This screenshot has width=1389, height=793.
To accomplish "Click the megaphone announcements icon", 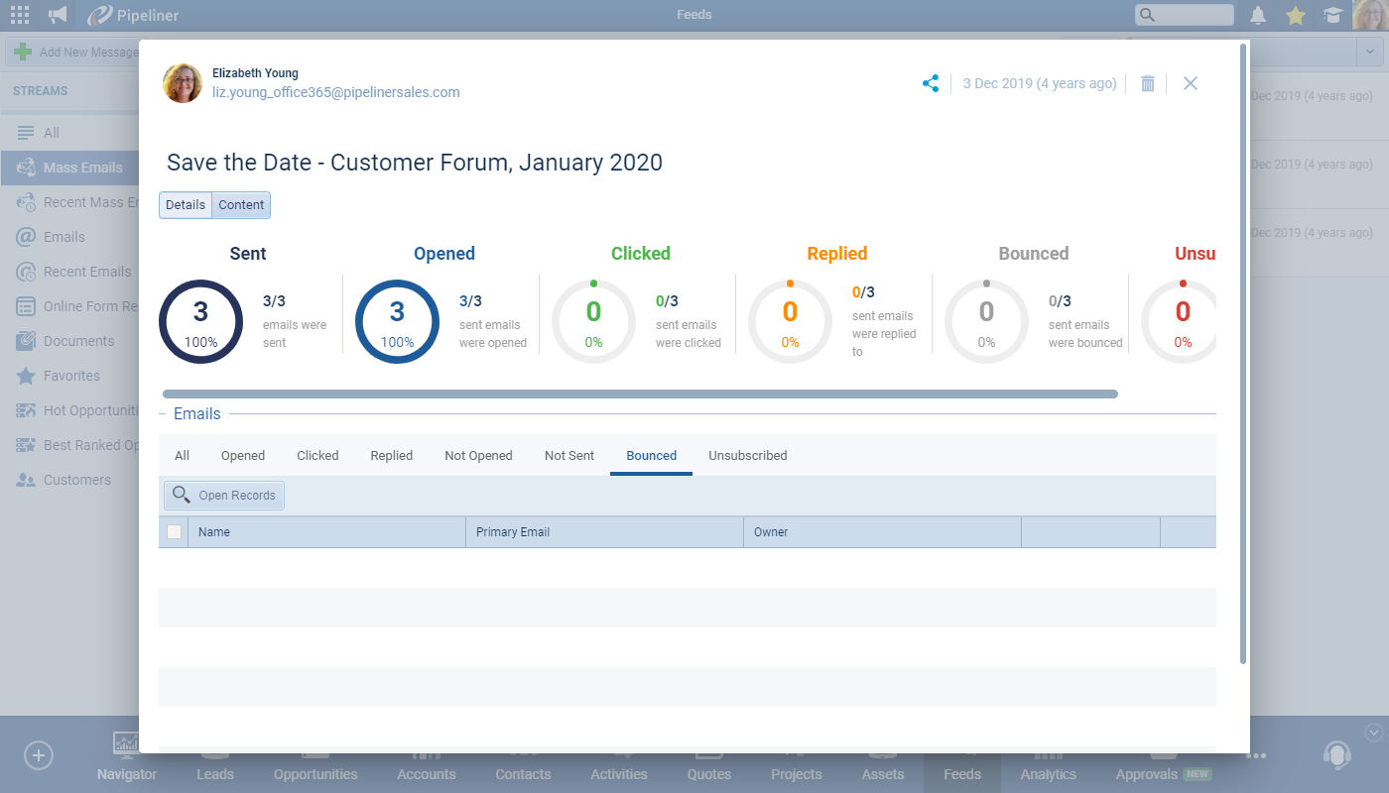I will pos(59,15).
